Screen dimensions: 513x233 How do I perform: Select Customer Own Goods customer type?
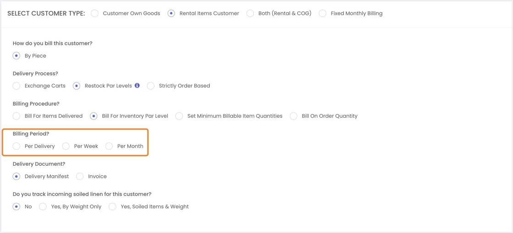(x=95, y=14)
